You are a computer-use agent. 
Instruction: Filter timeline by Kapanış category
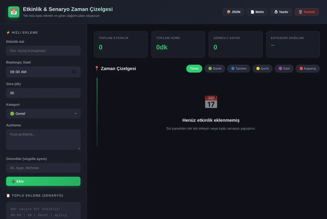pos(308,68)
